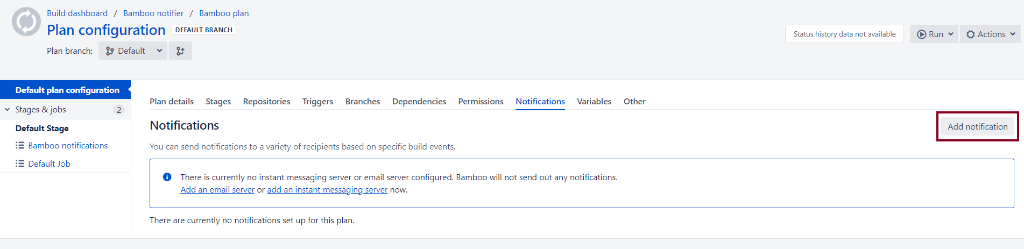Screen dimensions: 1024x249
Task: Click the info icon in the message box
Action: [167, 177]
